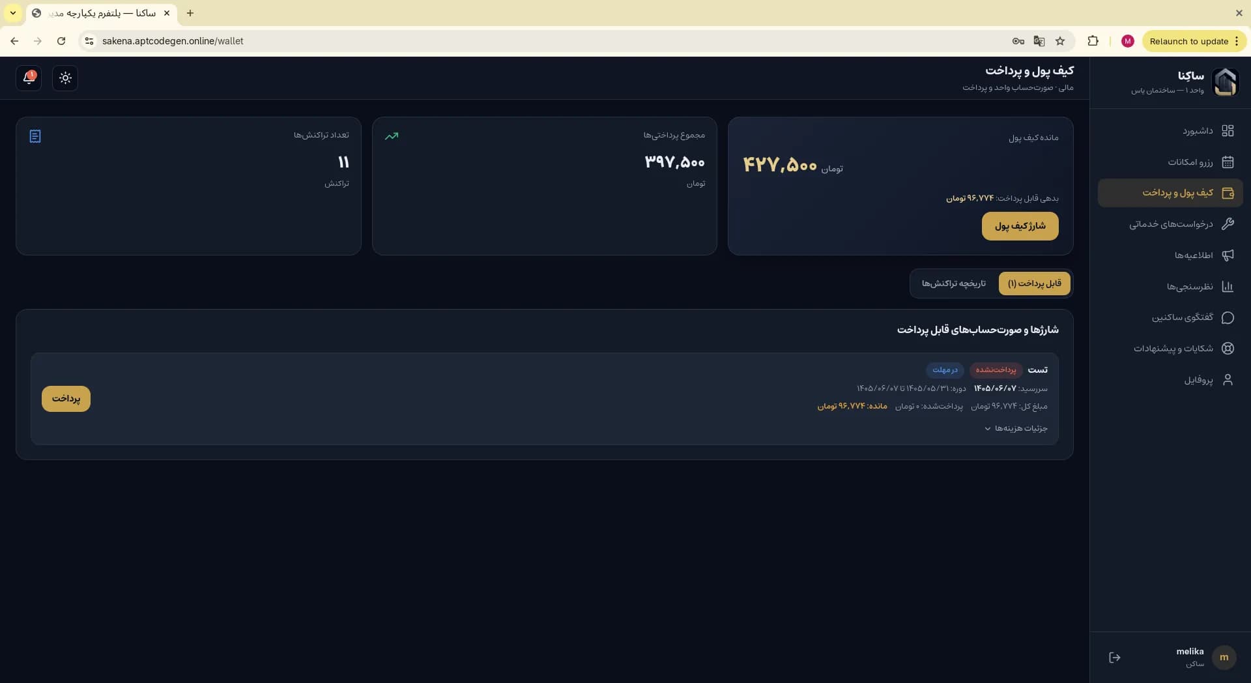1251x683 pixels.
Task: Click the Sakena building logo
Action: (x=1225, y=82)
